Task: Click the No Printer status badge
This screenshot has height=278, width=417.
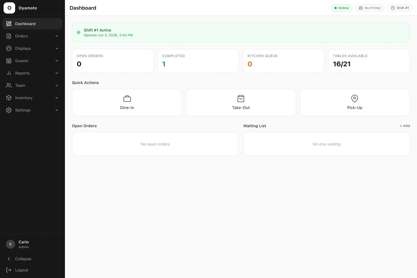Action: 370,8
